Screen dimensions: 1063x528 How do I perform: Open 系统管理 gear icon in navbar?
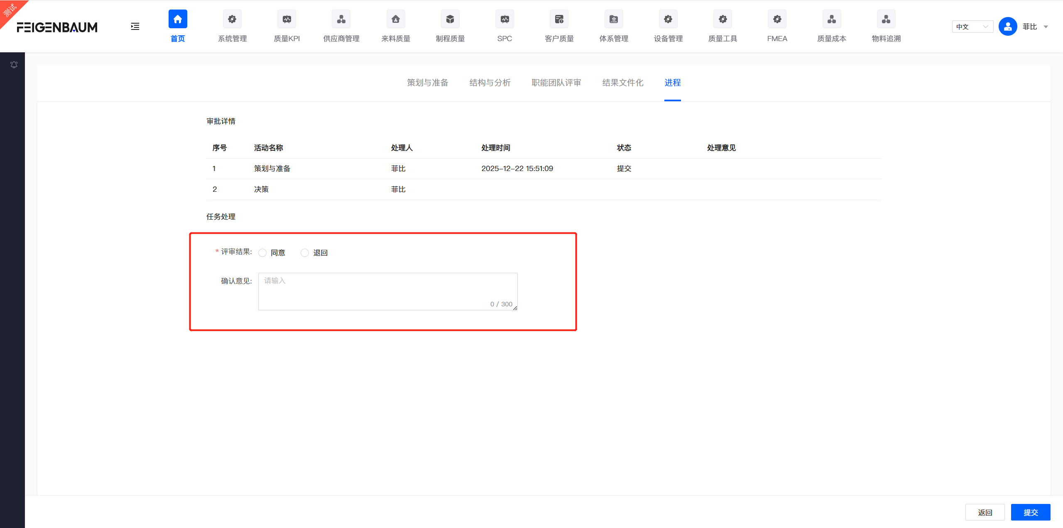pos(232,19)
